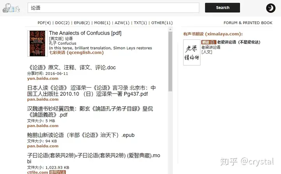Viewport: 281px width, 174px height.
Task: Filter results by AZW(1)
Action: tap(122, 23)
